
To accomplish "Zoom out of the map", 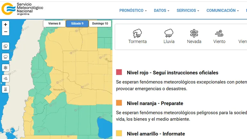I will pyautogui.click(x=5, y=32).
